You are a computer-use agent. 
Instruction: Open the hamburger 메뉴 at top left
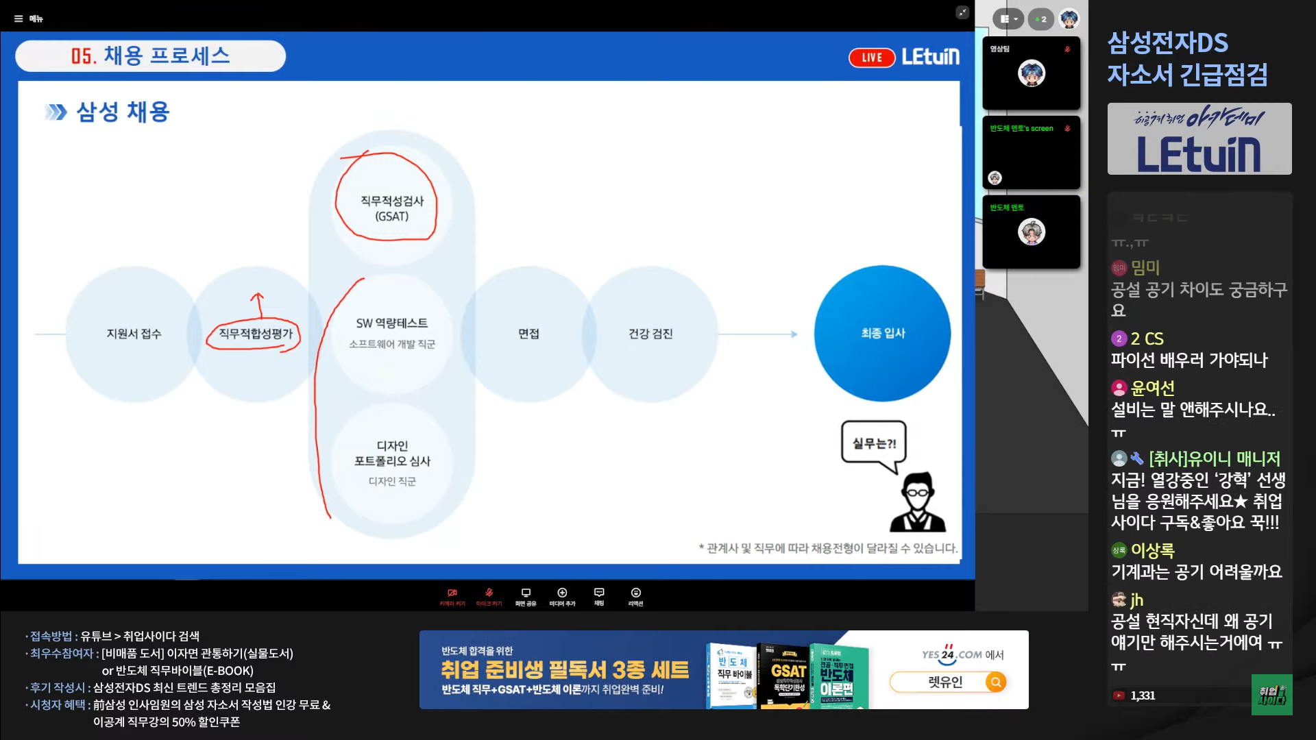pos(19,18)
